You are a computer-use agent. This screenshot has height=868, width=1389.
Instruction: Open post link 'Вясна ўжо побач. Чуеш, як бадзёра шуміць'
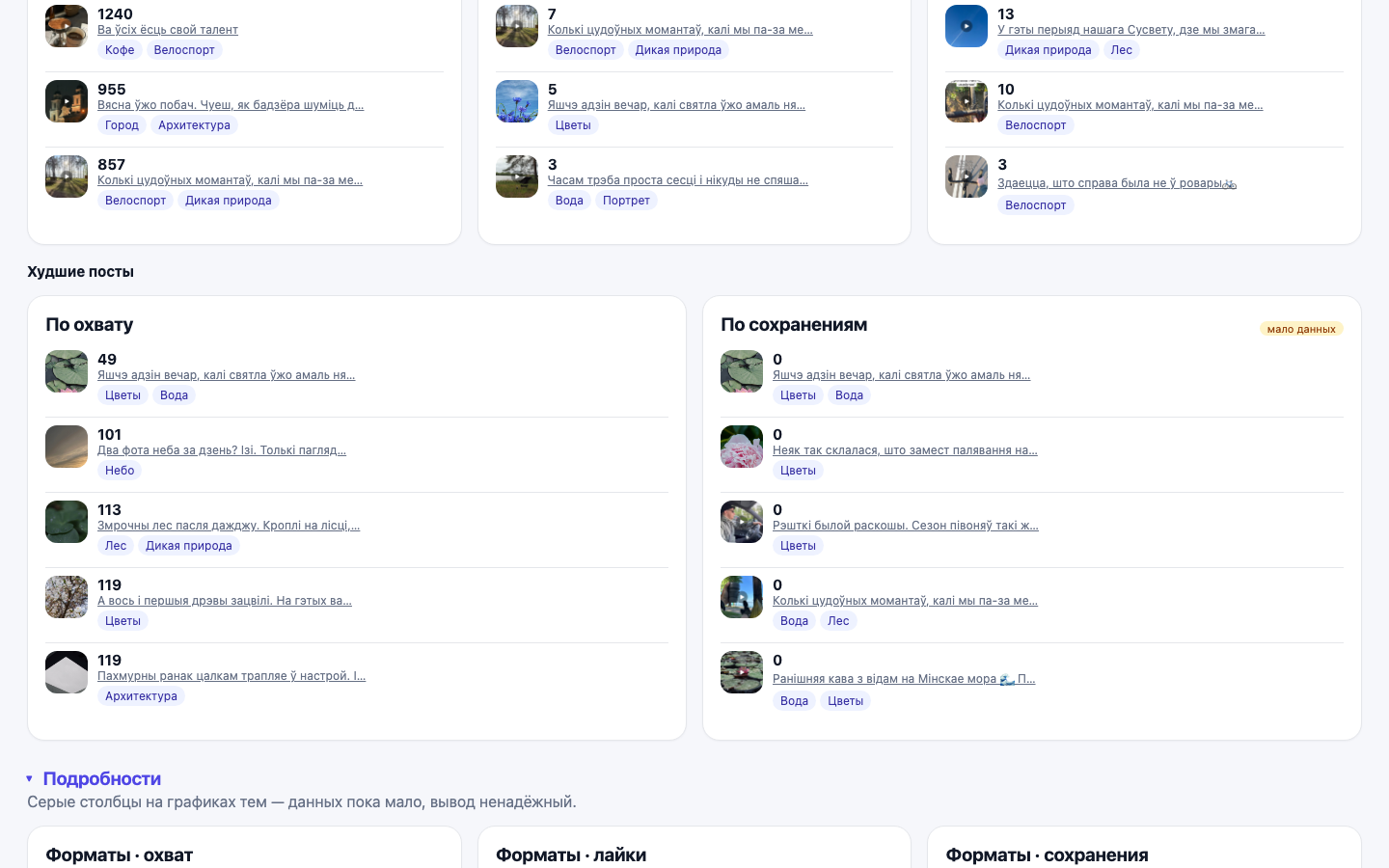point(231,105)
